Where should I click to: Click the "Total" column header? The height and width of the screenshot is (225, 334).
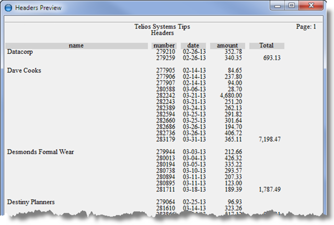click(267, 46)
